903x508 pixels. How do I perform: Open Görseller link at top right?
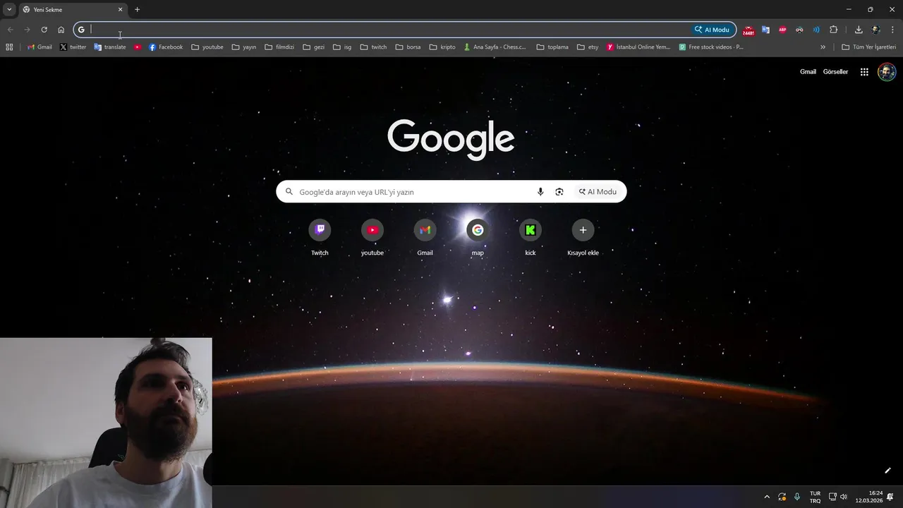pos(835,72)
